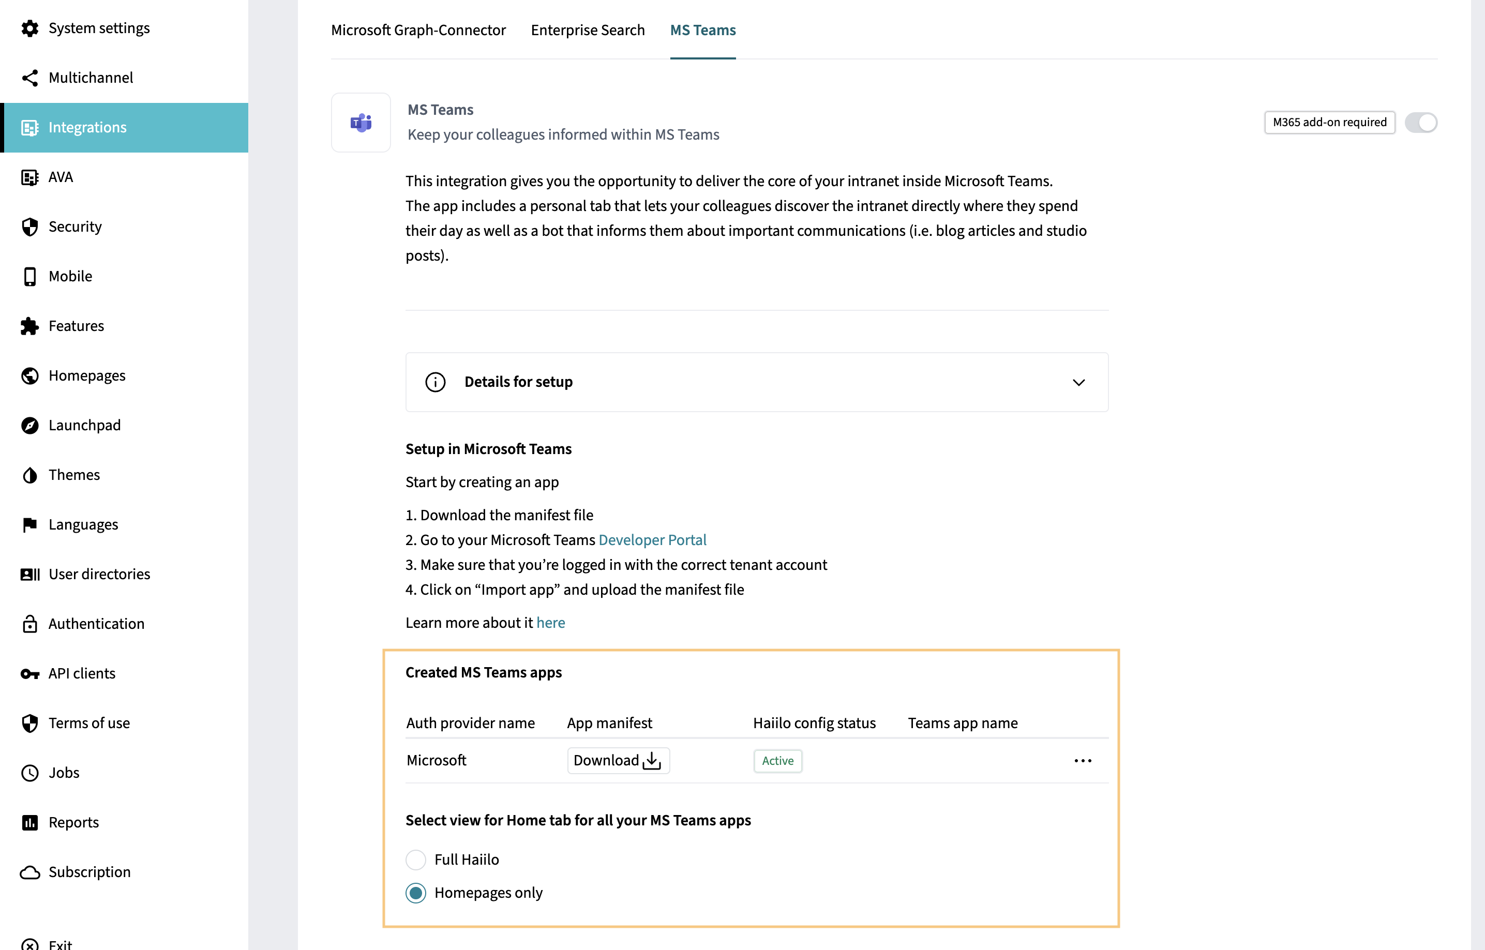1485x950 pixels.
Task: Switch to Microsoft Graph-Connector tab
Action: point(418,30)
